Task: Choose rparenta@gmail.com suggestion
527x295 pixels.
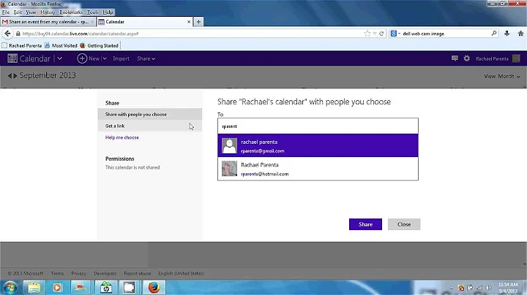Action: tap(318, 145)
